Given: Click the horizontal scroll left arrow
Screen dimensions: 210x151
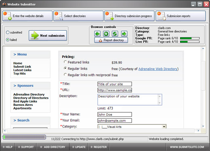Looking at the screenshot, I should coord(5,130).
